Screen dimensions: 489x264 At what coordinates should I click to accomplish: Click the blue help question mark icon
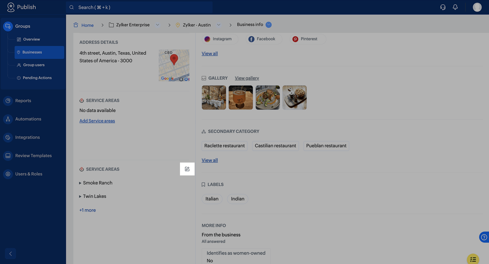(x=484, y=237)
